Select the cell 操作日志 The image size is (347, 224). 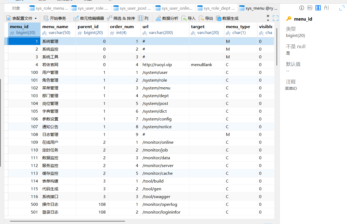[58, 204]
